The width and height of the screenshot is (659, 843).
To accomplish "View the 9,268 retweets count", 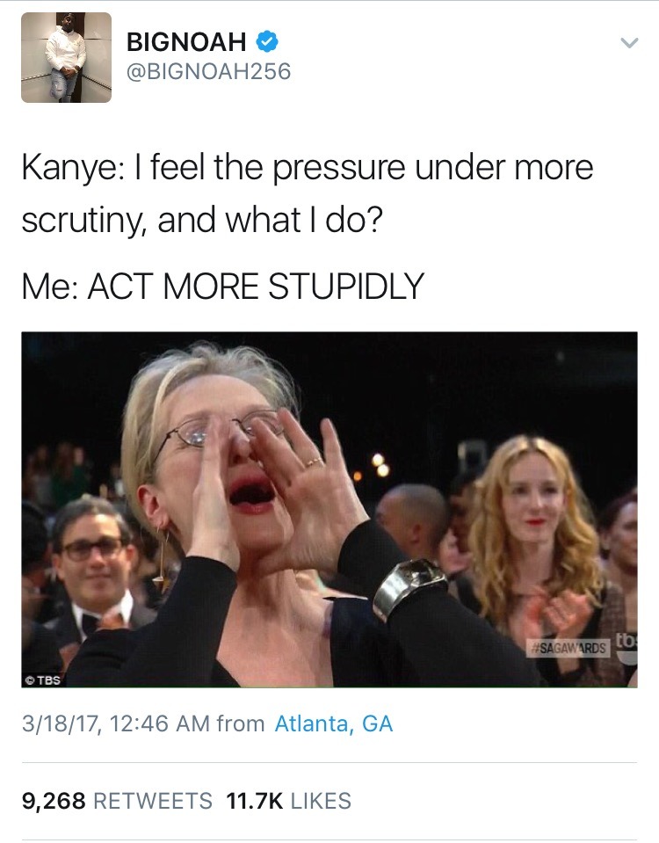I will click(x=54, y=801).
